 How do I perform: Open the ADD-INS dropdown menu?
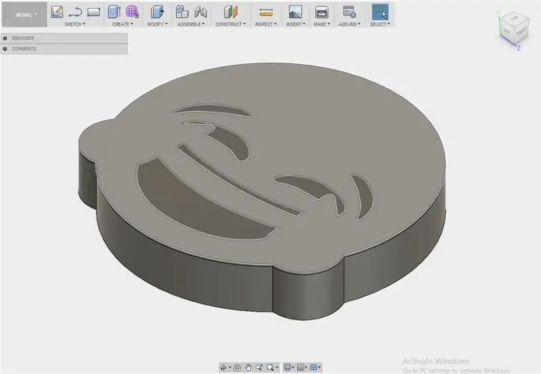[349, 24]
